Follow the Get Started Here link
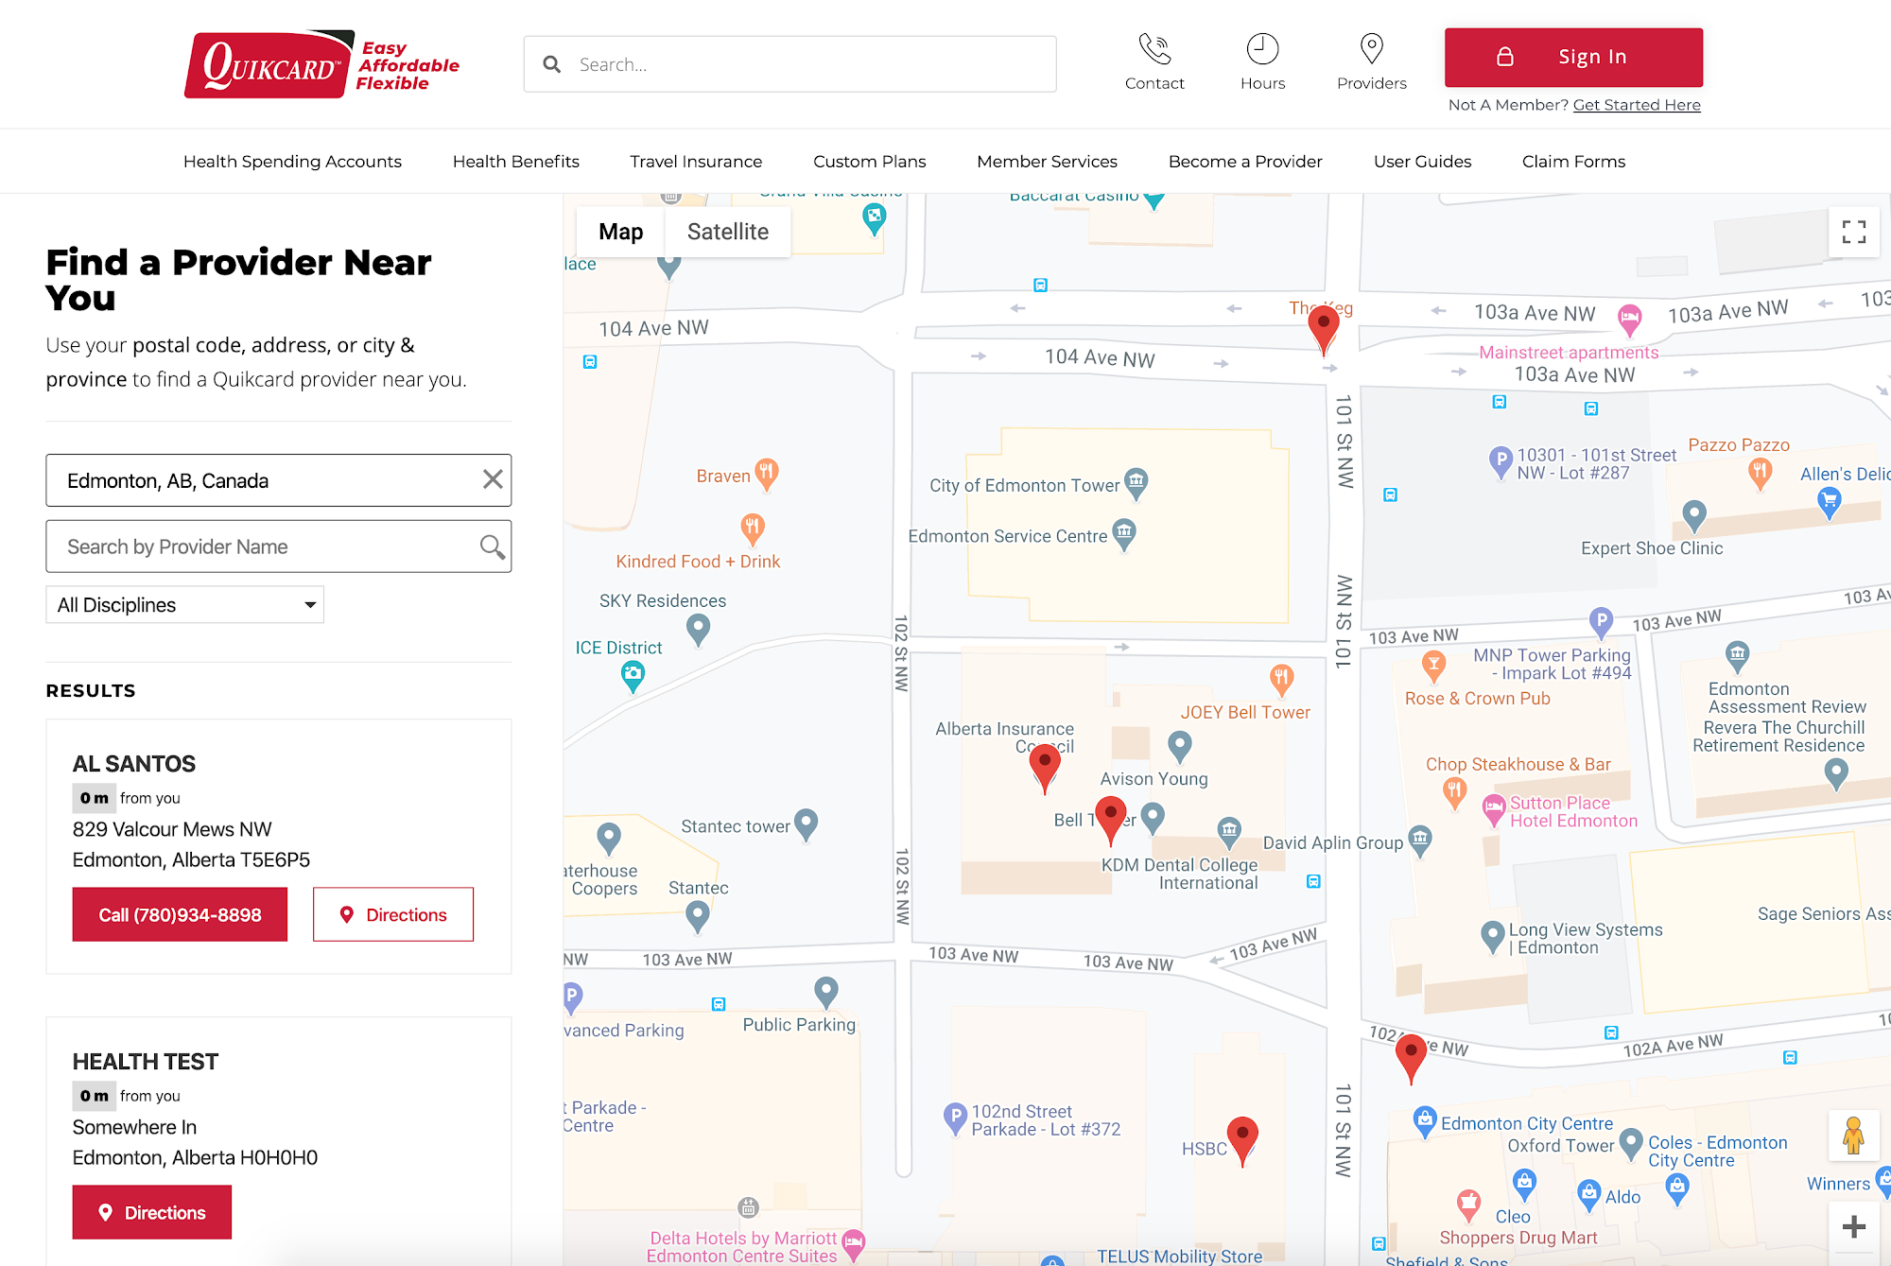This screenshot has width=1891, height=1266. coord(1636,105)
